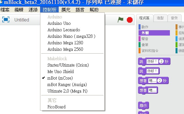Viewport: 184px width, 114px height.
Task: Switch to the 造型 tab
Action: pos(160,18)
